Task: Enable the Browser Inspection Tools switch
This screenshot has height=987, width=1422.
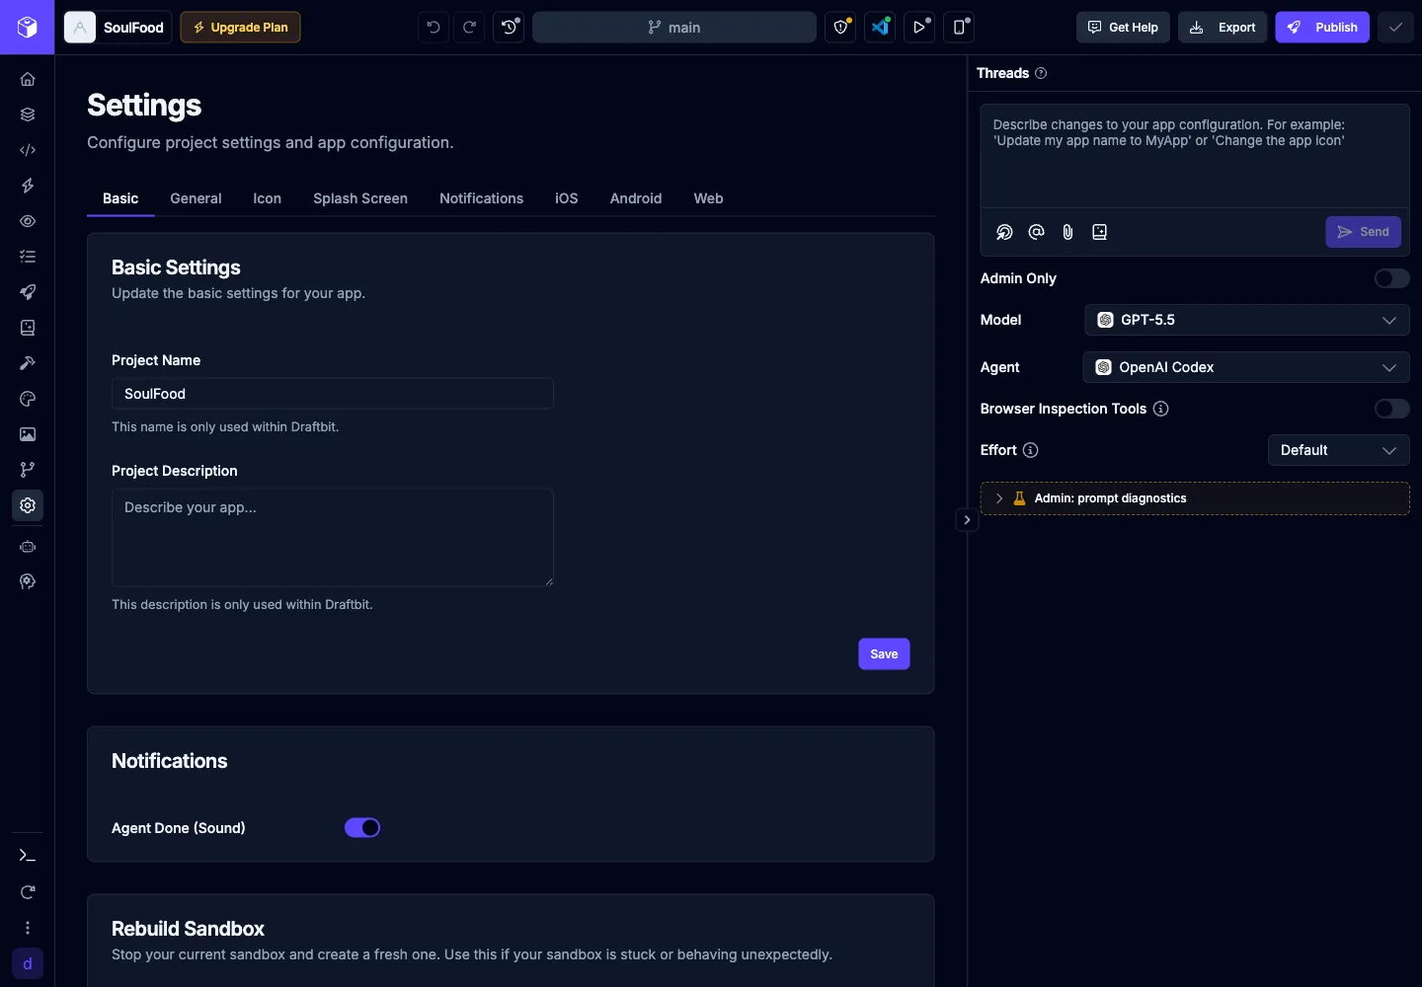Action: [1392, 409]
